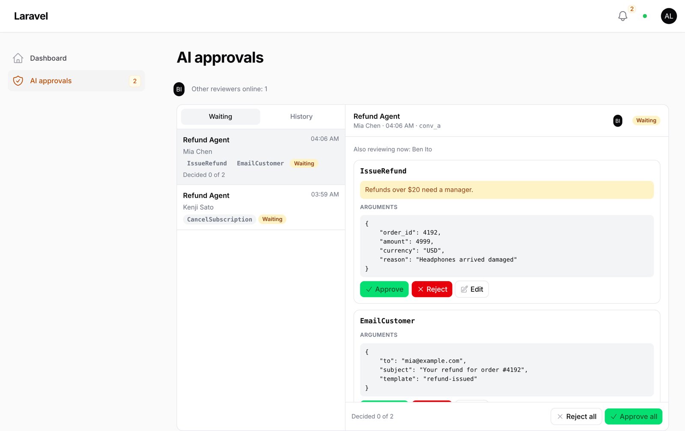685x431 pixels.
Task: Click the BI reviewer avatar beside Other reviewers
Action: coord(179,89)
